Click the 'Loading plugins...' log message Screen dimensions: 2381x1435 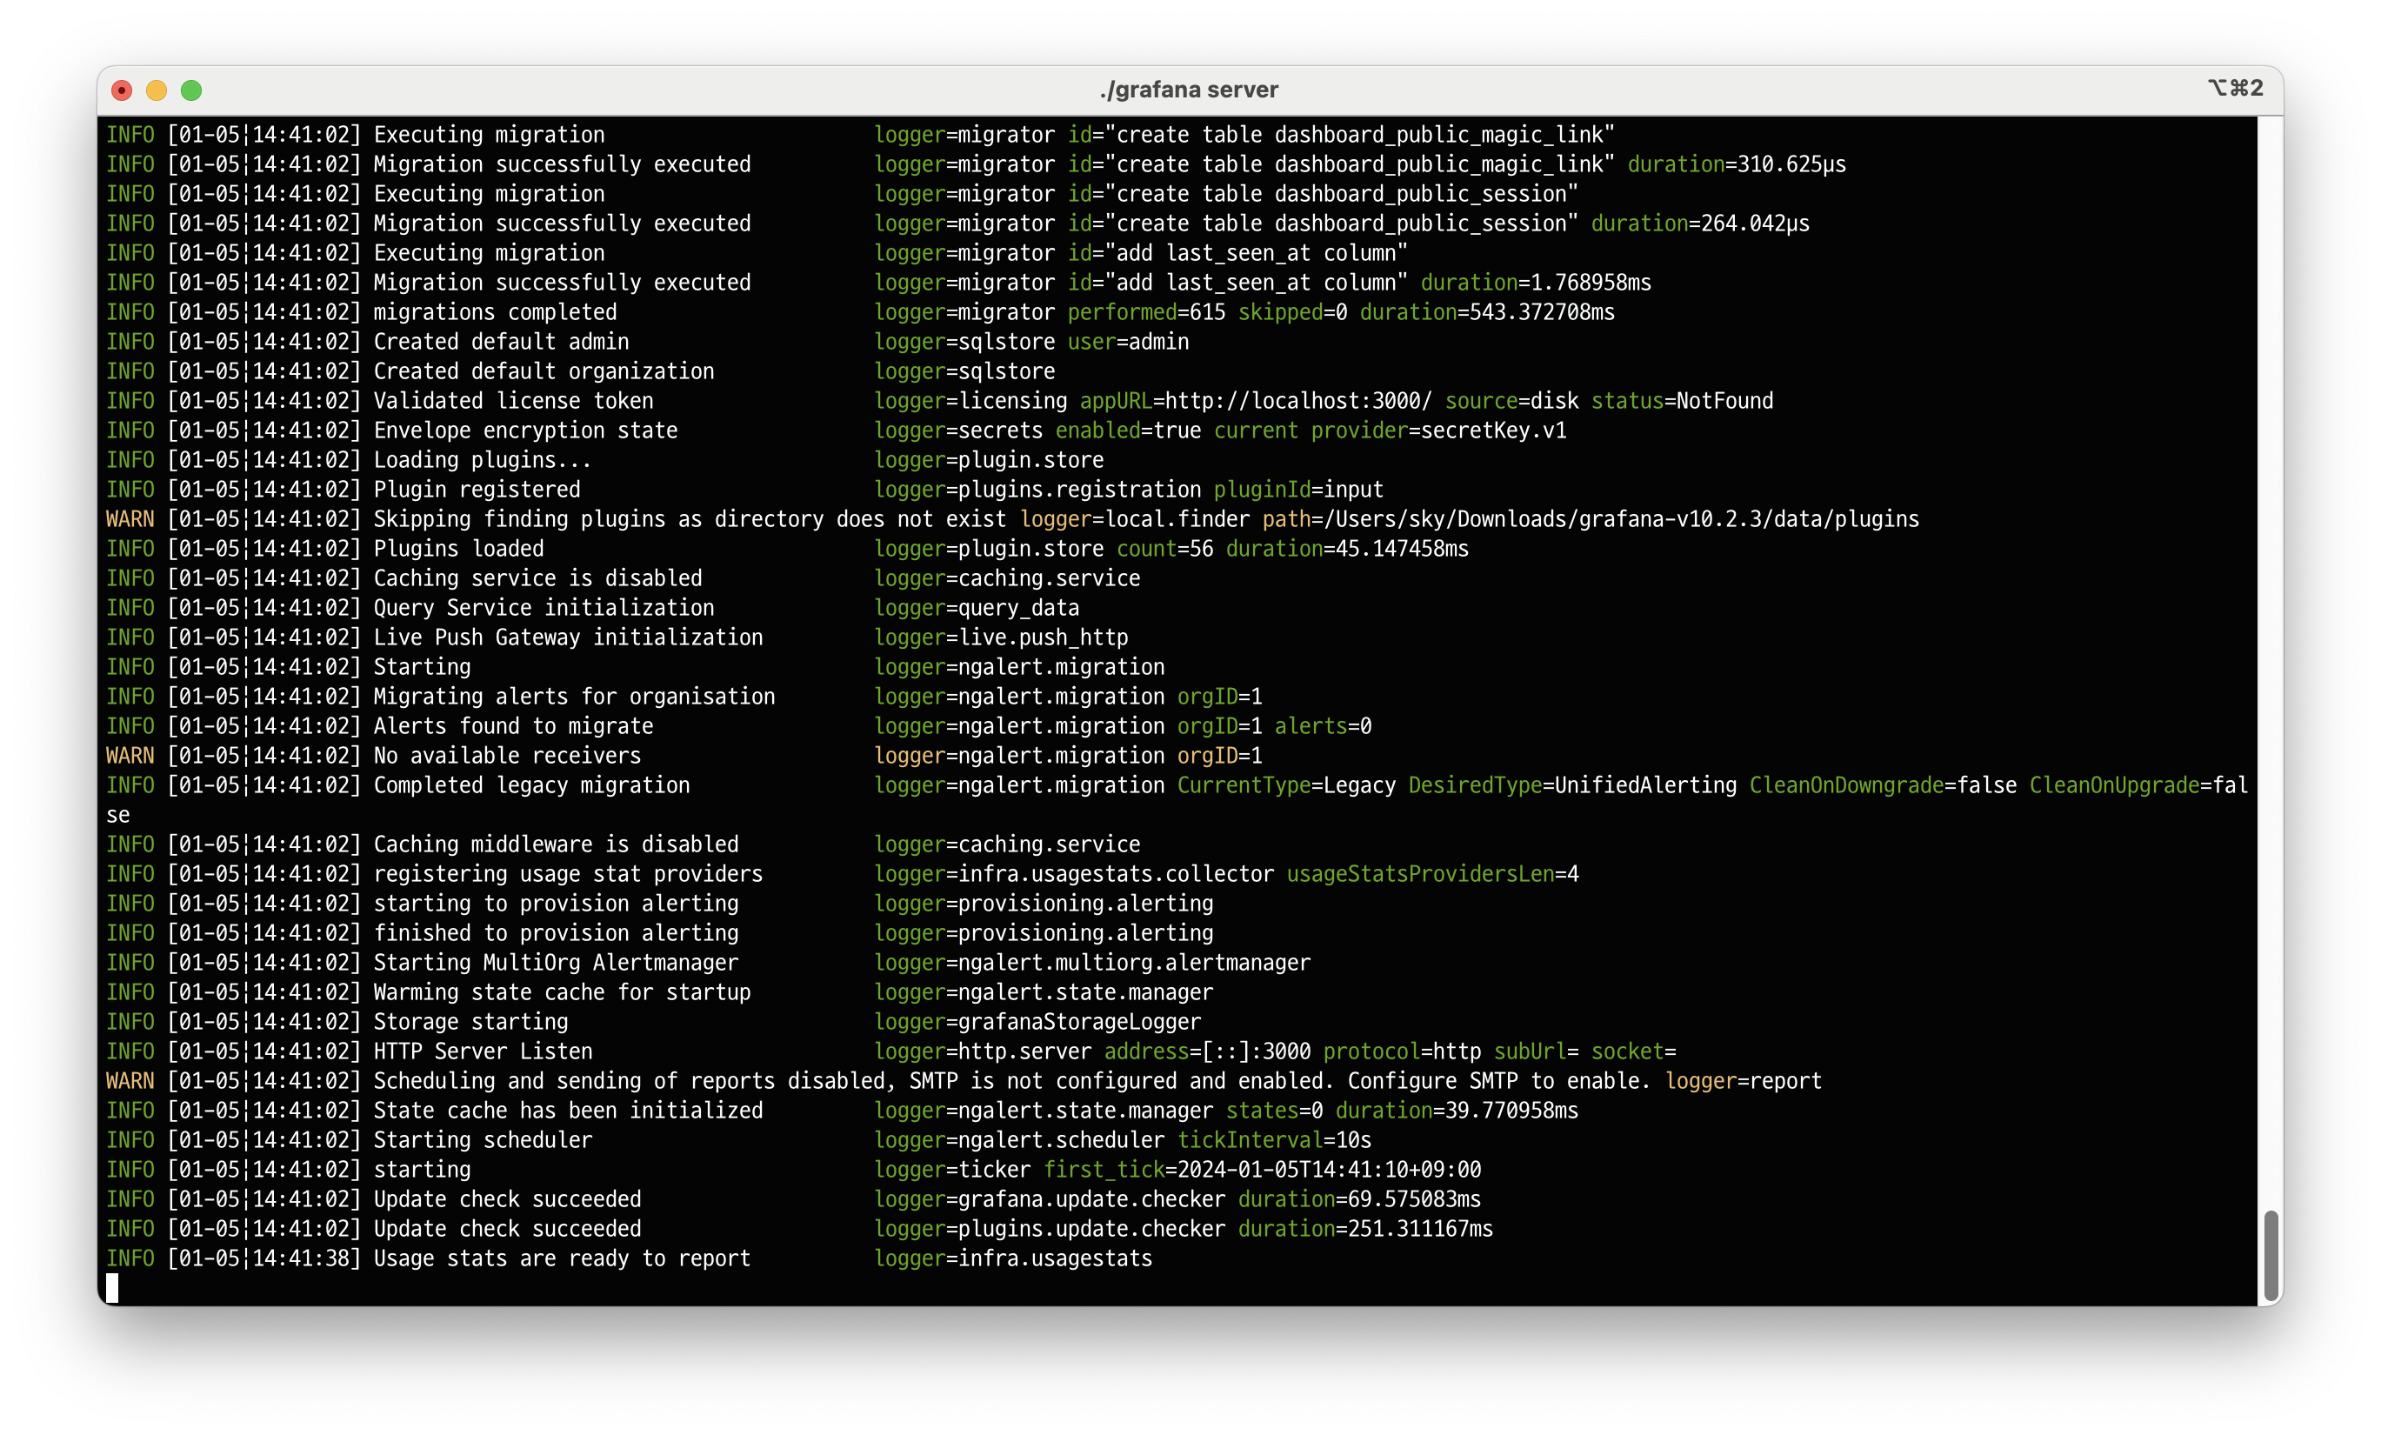click(481, 460)
